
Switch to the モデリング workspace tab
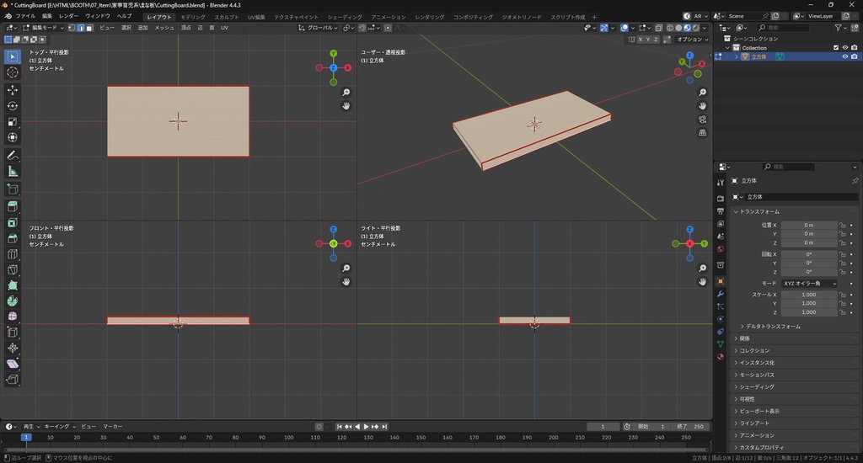pyautogui.click(x=193, y=17)
